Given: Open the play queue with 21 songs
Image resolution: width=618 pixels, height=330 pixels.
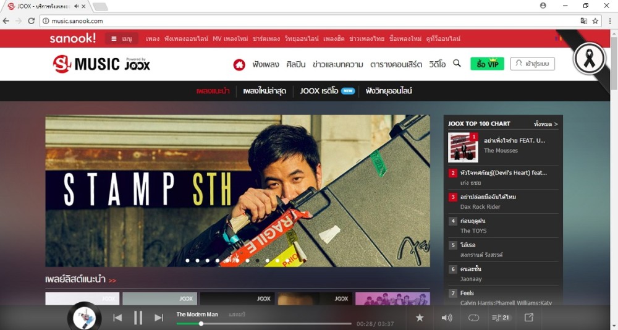Looking at the screenshot, I should 501,318.
